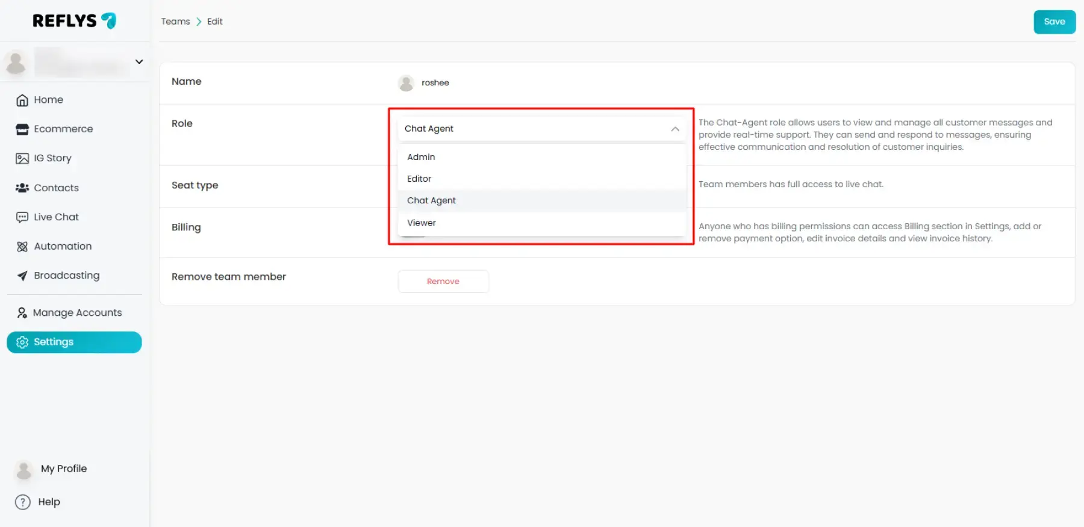This screenshot has height=527, width=1084.
Task: Open the Settings menu item
Action: (x=74, y=342)
